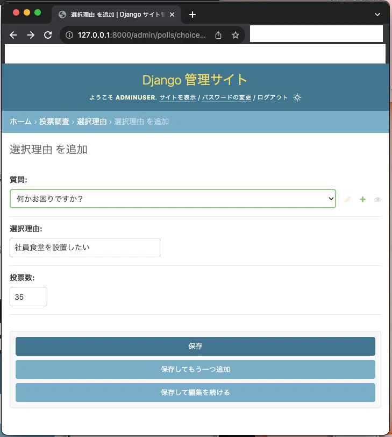392x437 pixels.
Task: View selected 質問 with eye icon
Action: coord(377,200)
